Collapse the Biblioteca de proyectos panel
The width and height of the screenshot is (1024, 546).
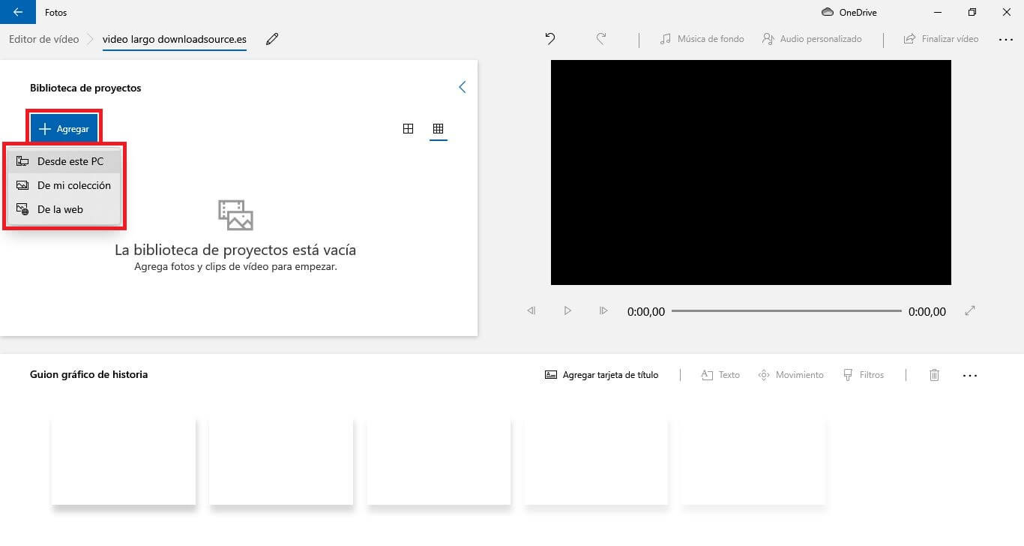pyautogui.click(x=462, y=88)
